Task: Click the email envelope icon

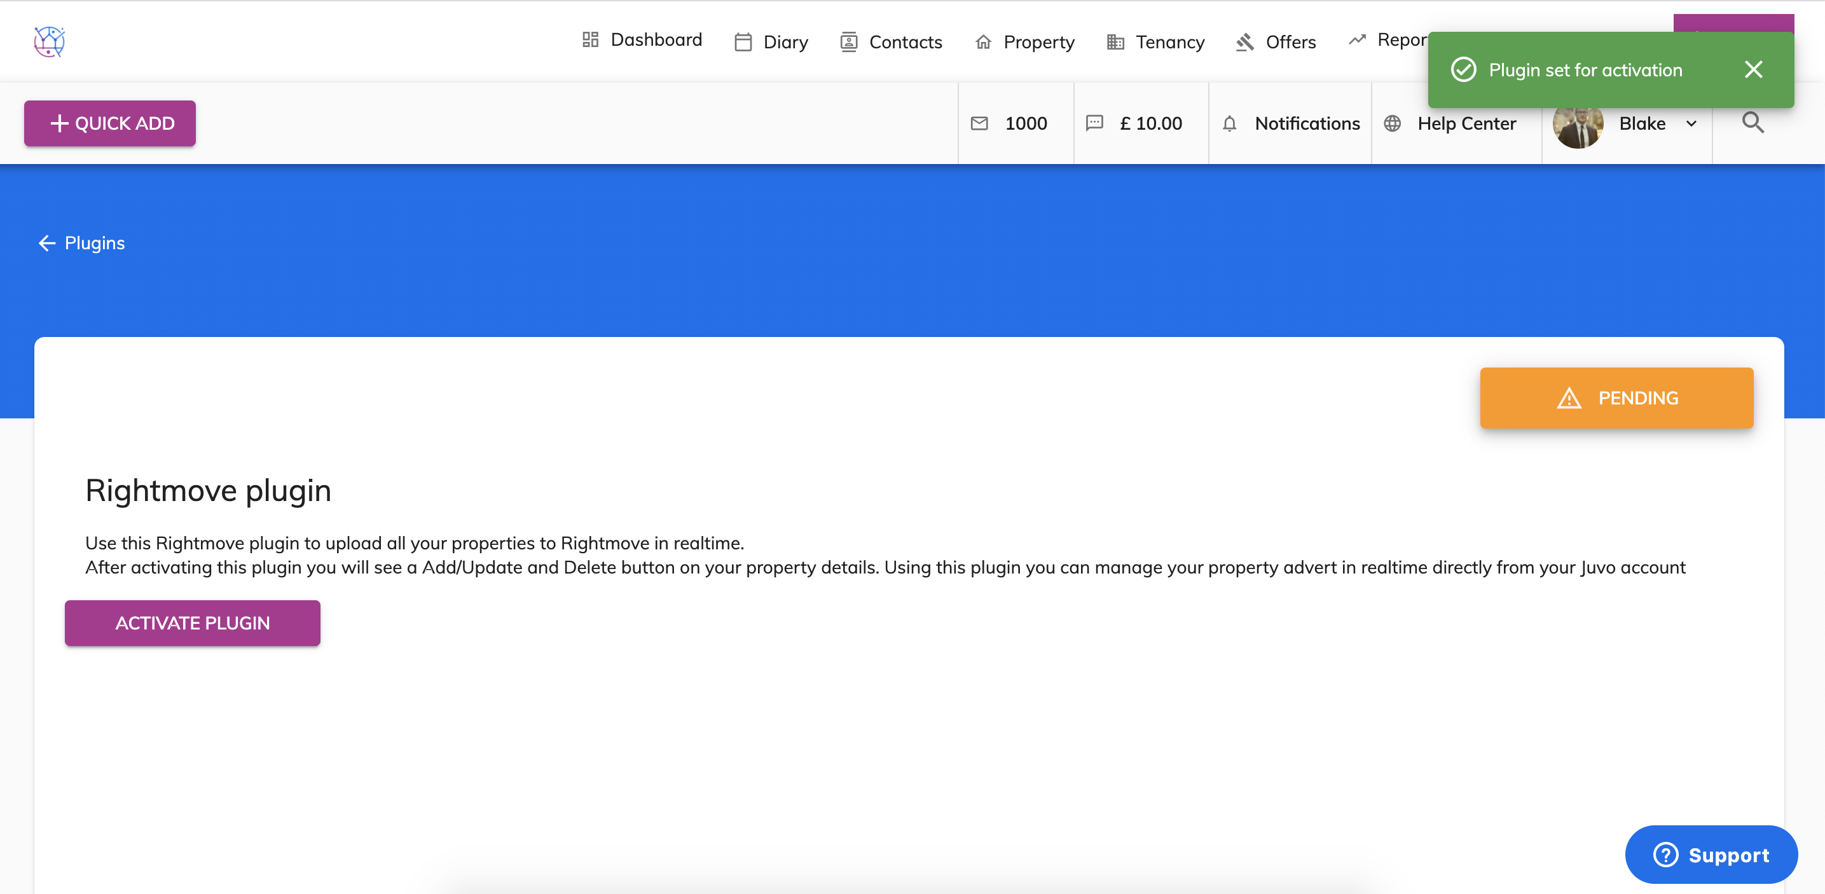Action: click(x=979, y=123)
